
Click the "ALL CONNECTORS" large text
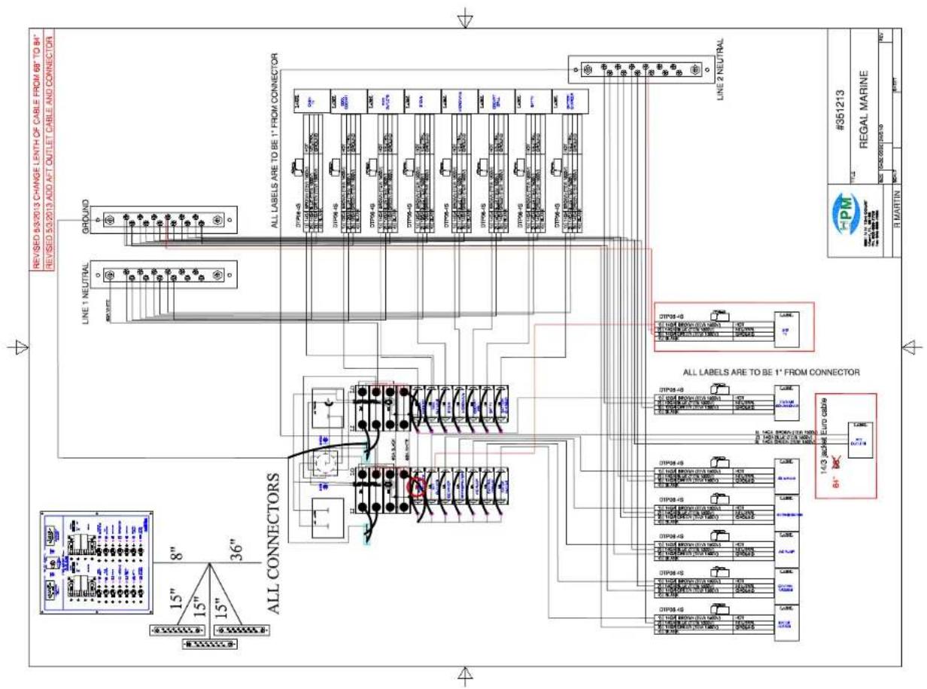[275, 544]
